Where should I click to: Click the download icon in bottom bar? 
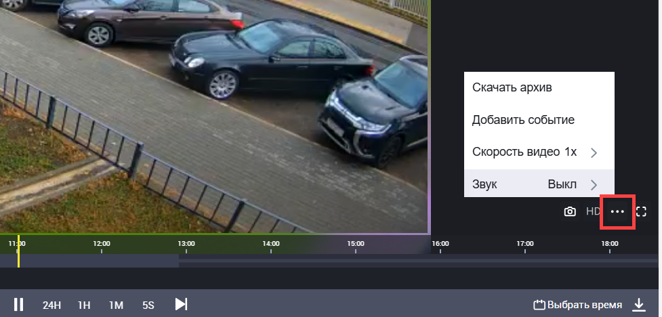(x=638, y=305)
